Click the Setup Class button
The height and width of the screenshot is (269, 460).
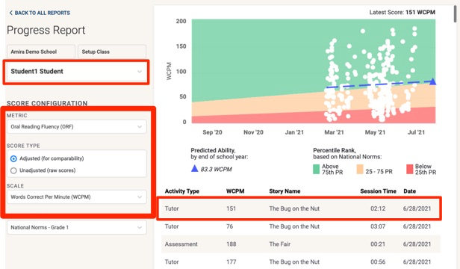click(x=112, y=52)
